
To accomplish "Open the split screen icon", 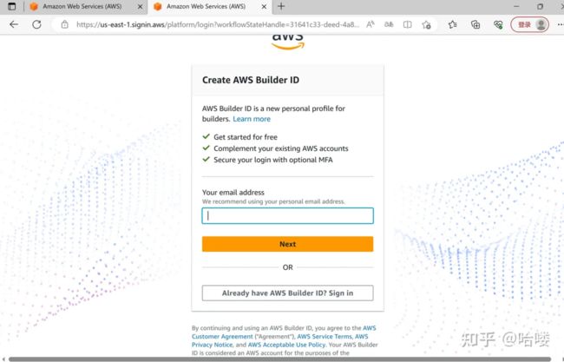I will 407,24.
